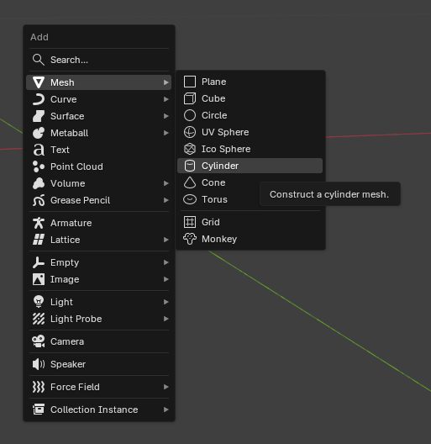
Task: Click the Empty axes icon
Action: click(39, 262)
